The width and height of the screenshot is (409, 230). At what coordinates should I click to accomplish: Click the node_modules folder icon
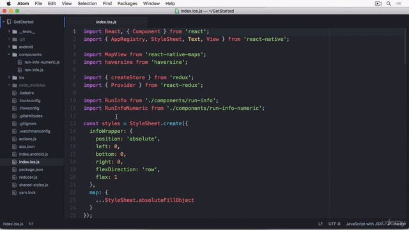tap(15, 85)
